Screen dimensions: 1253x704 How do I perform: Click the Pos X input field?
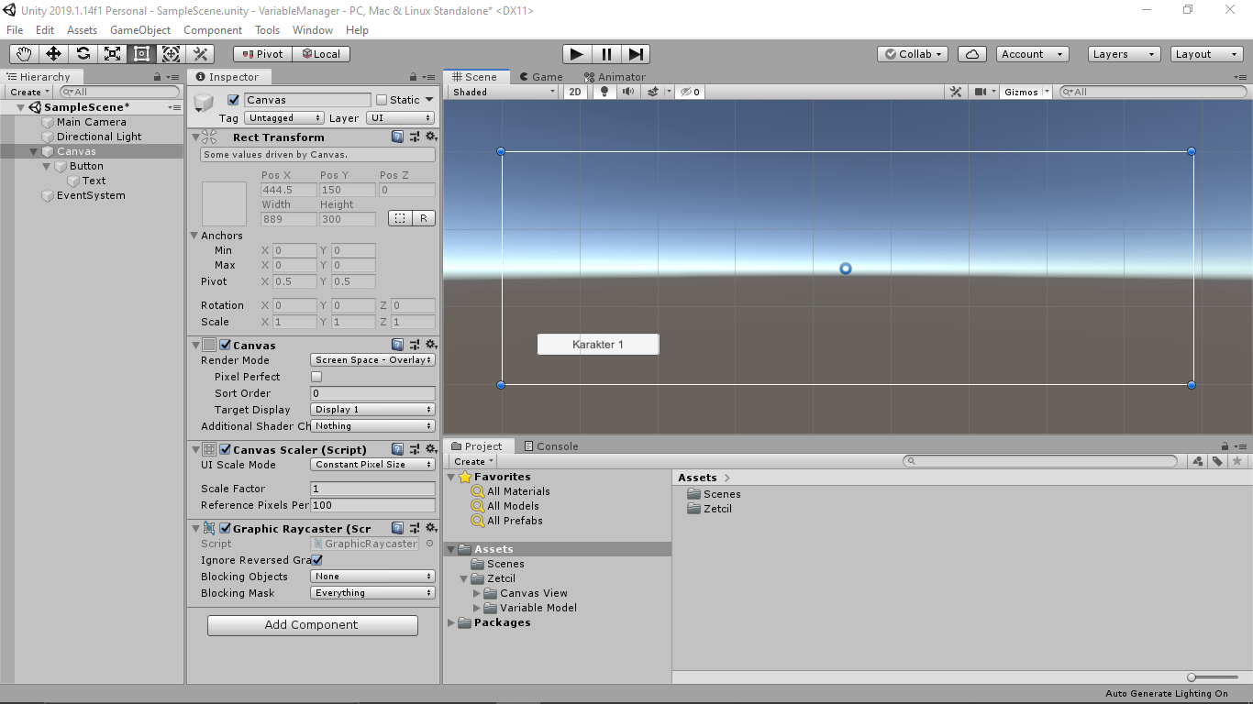coord(287,190)
